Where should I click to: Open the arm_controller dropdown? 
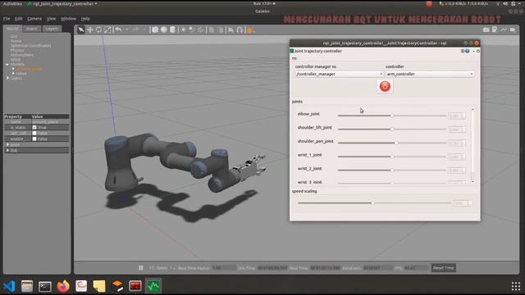pyautogui.click(x=430, y=74)
